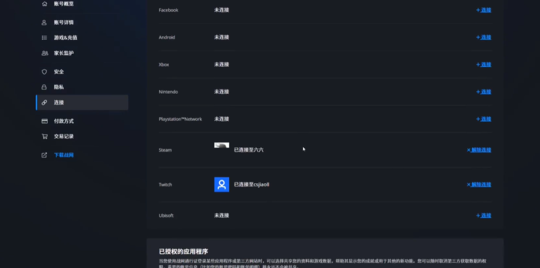Screen dimensions: 540x268
Task: Connect the Nintendo account
Action: point(484,92)
